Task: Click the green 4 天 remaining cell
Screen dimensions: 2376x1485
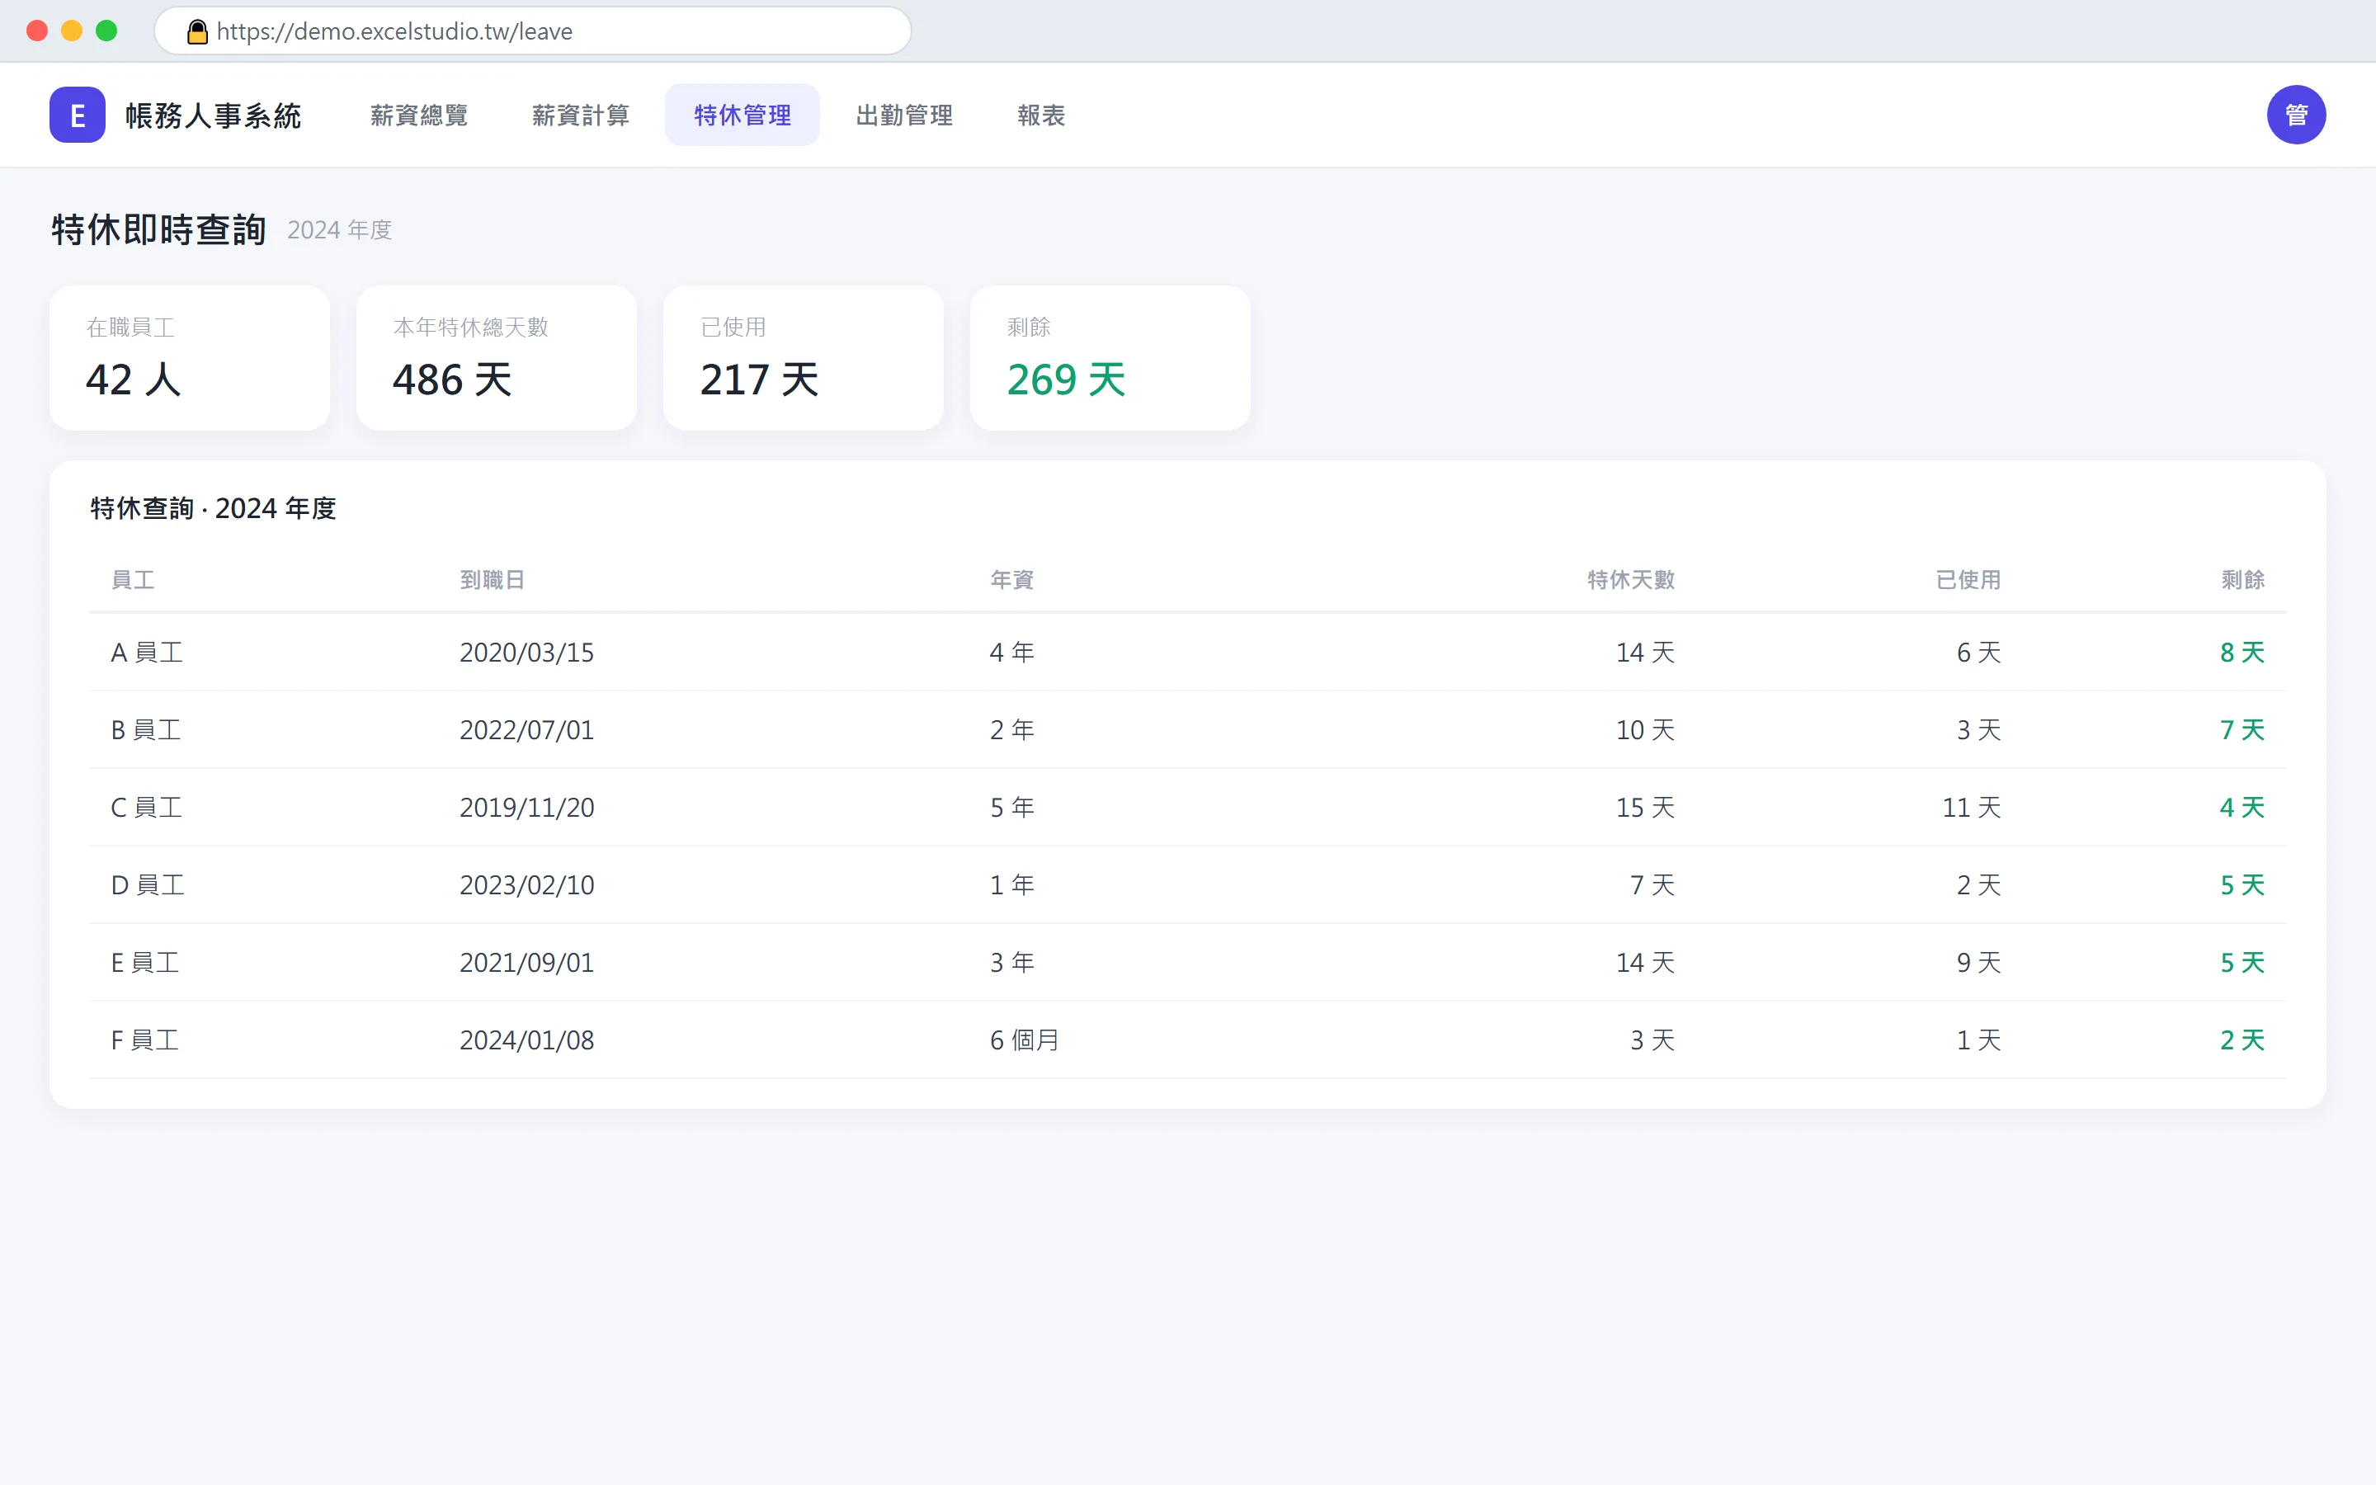Action: coord(2242,808)
